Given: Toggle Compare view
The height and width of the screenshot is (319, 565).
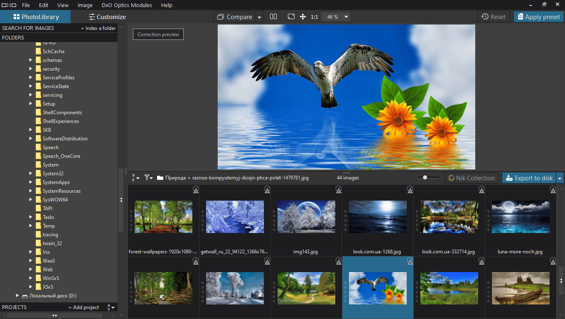Looking at the screenshot, I should 235,17.
